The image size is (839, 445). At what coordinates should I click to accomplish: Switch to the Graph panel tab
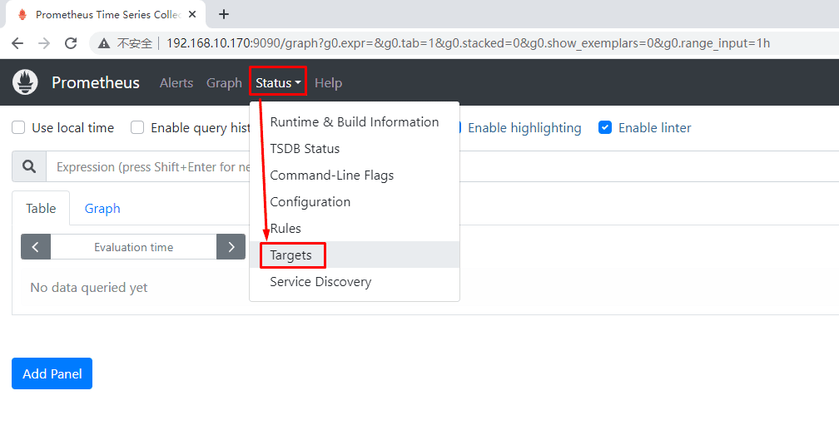102,208
